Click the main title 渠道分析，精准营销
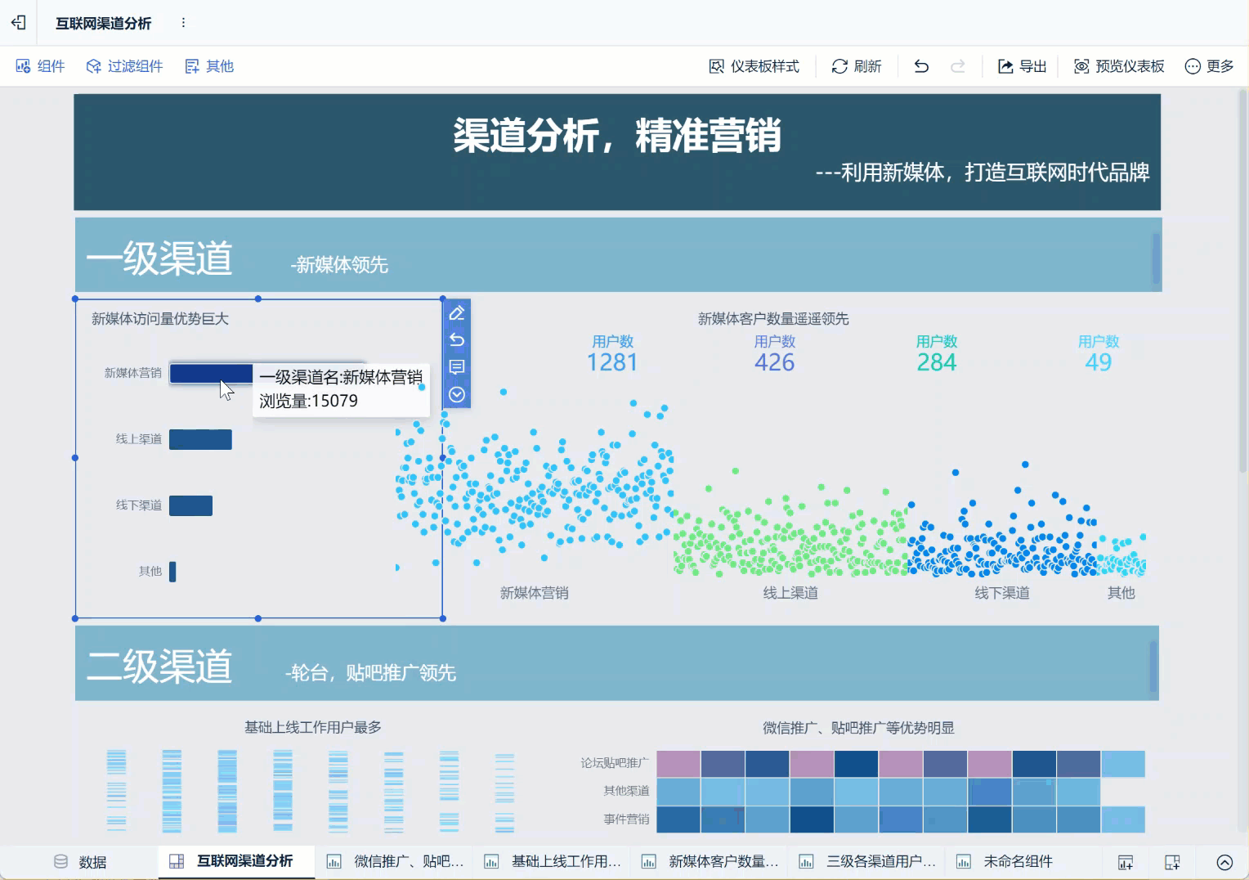This screenshot has width=1249, height=880. [x=617, y=135]
